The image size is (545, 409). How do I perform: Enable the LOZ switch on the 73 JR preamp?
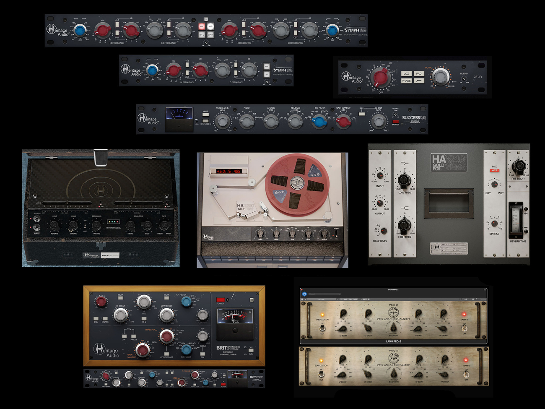[x=406, y=73]
